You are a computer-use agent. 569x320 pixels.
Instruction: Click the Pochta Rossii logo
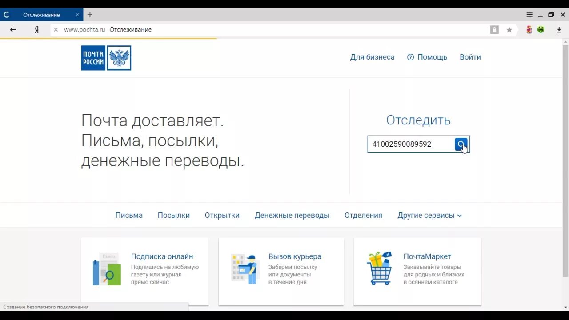click(106, 58)
